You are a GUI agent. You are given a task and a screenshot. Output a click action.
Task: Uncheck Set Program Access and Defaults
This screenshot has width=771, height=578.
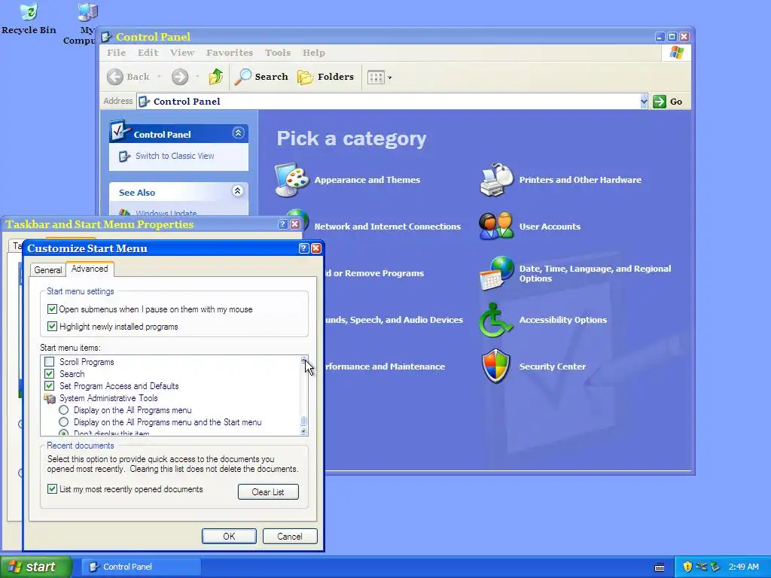(x=49, y=386)
